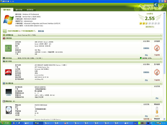The image size is (167, 125).
Task: Click the hard disk thermometer icon showing 42°C
Action: [x=157, y=110]
